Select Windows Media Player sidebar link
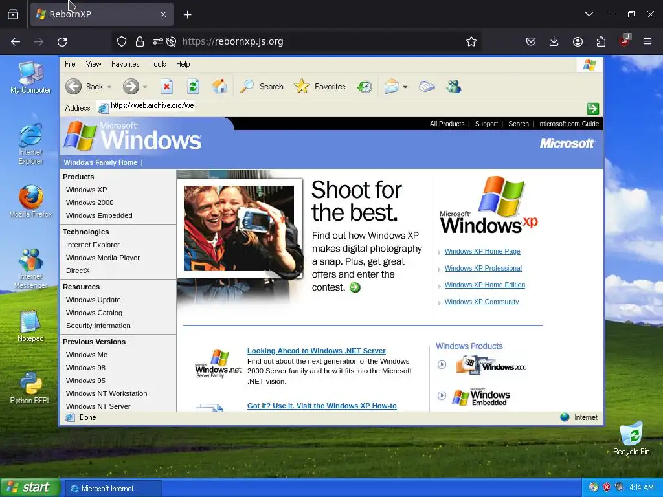663x497 pixels. pos(103,258)
